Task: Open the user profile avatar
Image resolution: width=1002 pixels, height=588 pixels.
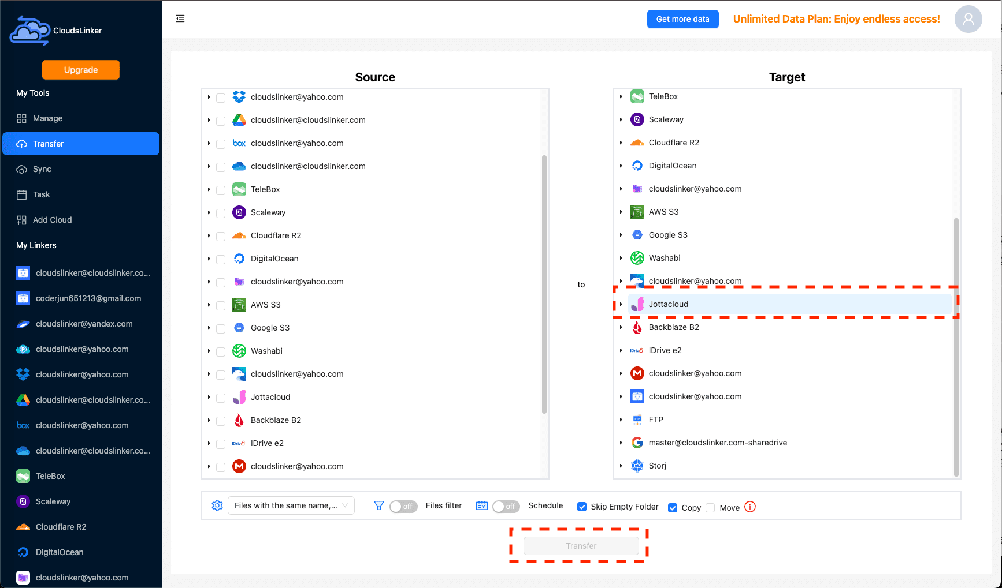Action: tap(968, 19)
